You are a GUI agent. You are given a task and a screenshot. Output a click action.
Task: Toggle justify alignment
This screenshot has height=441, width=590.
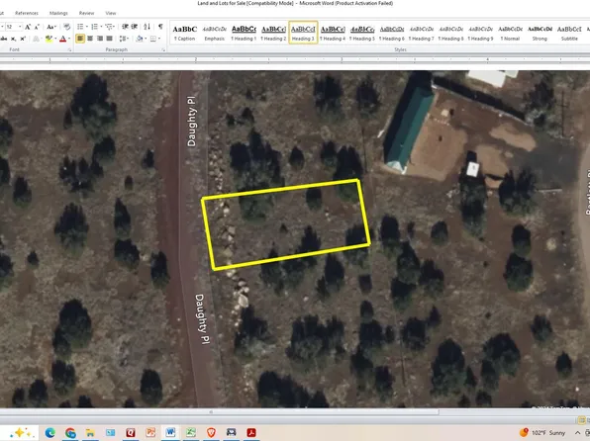click(110, 39)
